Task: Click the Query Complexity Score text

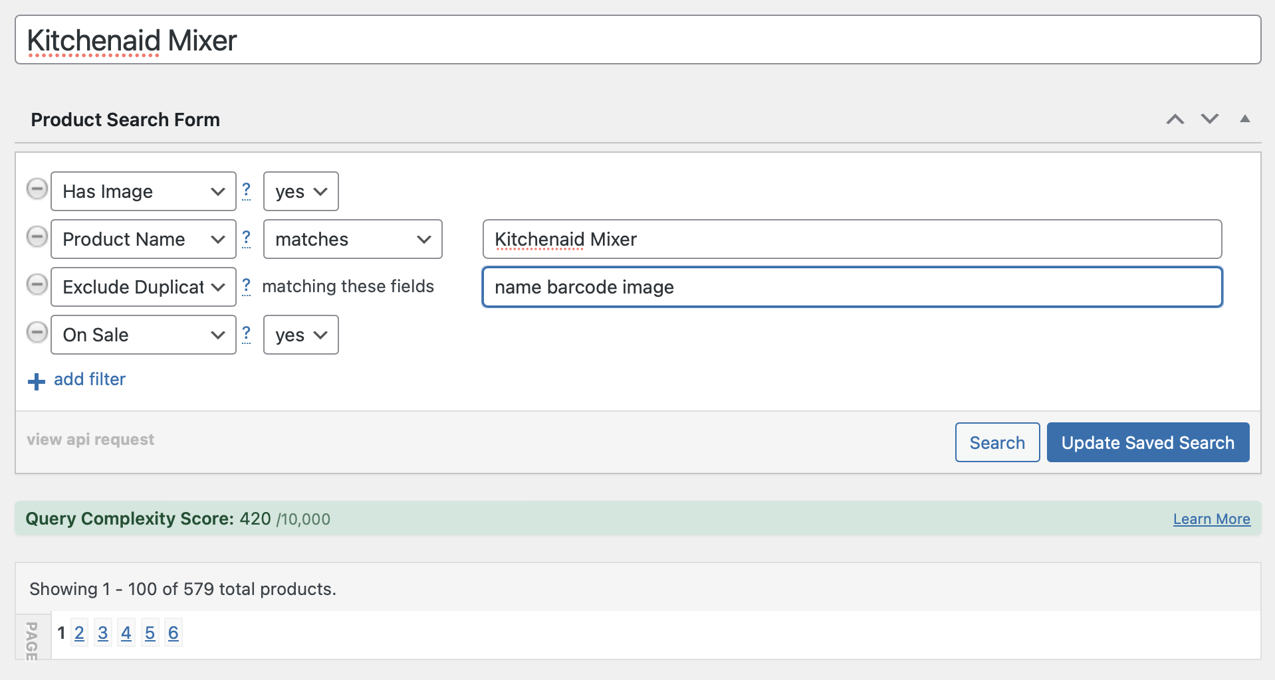Action: tap(177, 519)
